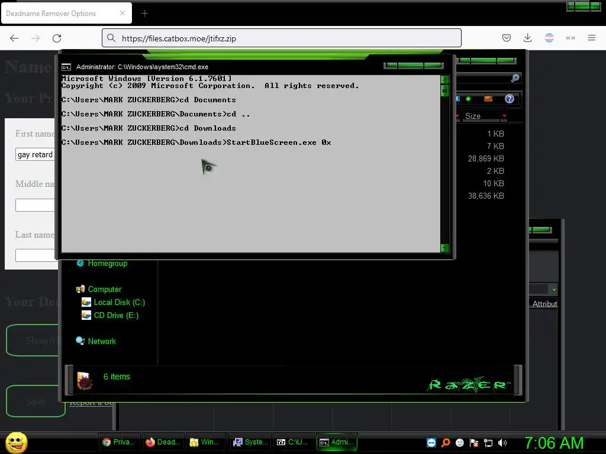Select the Deadname Remover Options tab
This screenshot has width=606, height=454.
point(66,13)
